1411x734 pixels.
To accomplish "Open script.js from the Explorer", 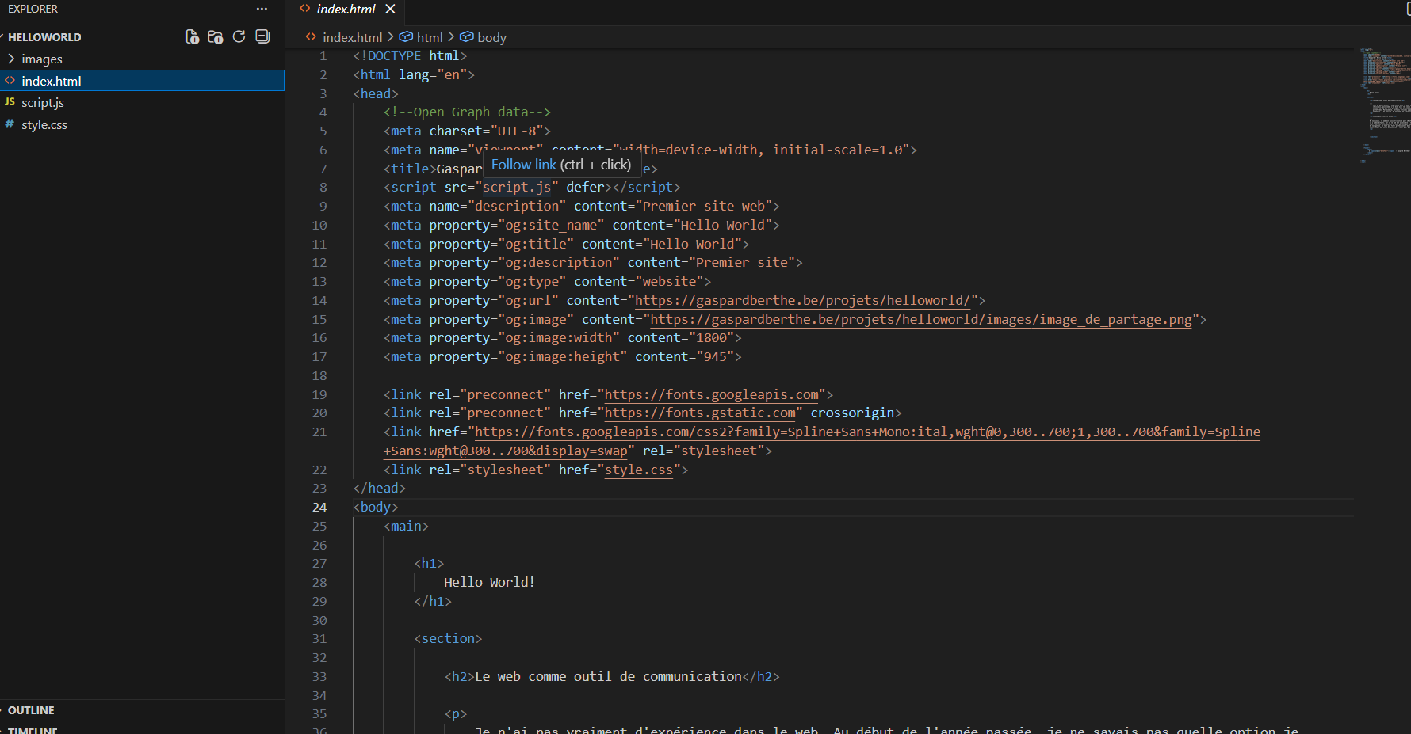I will click(43, 102).
